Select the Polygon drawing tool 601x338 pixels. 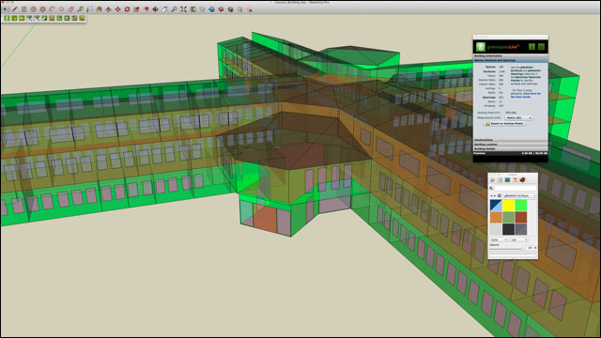pyautogui.click(x=42, y=9)
